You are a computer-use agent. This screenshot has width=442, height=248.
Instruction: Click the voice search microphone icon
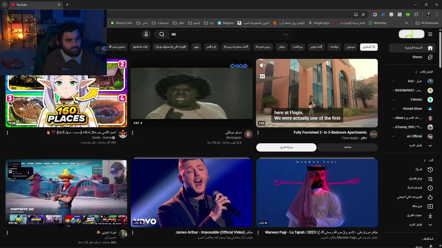[146, 34]
